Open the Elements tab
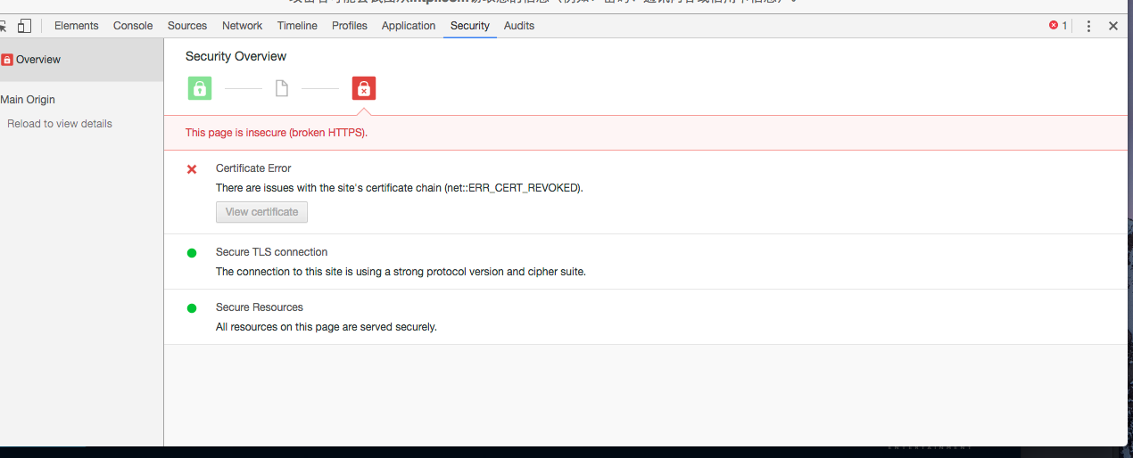 click(77, 26)
